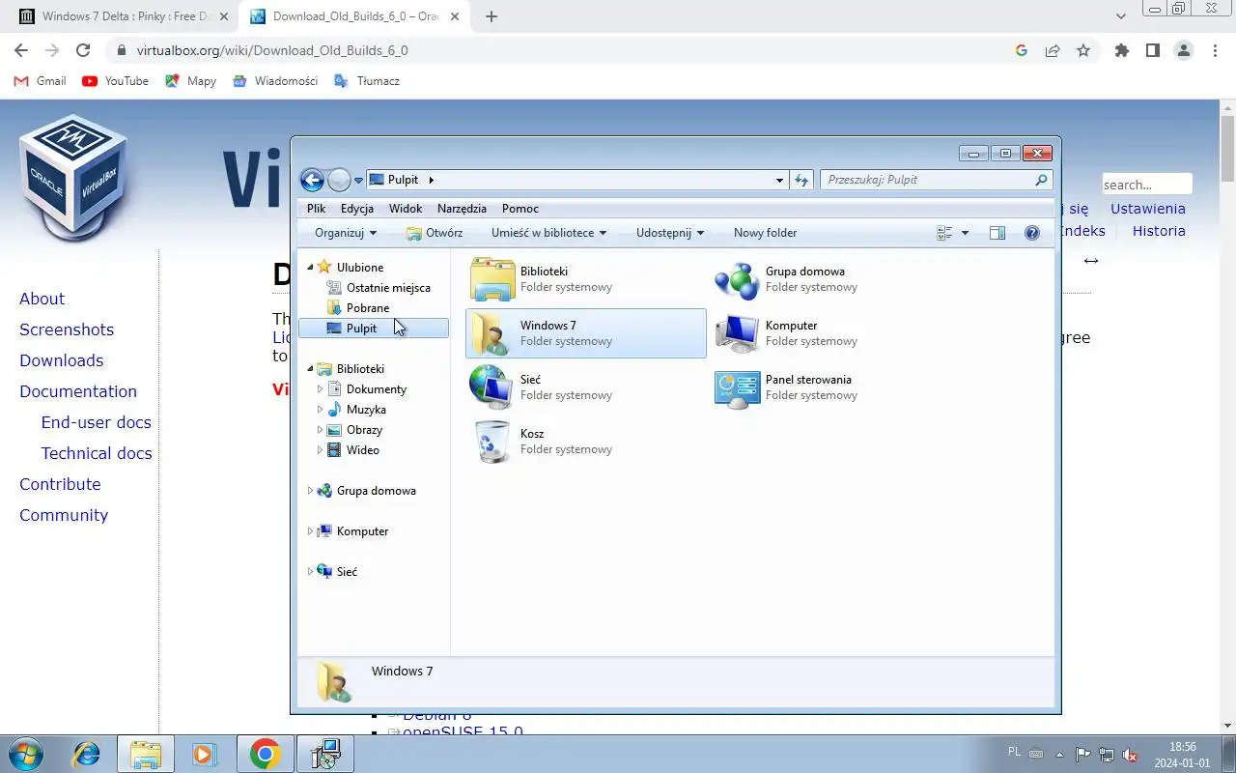Click the Gmail bookmark

pyautogui.click(x=41, y=81)
